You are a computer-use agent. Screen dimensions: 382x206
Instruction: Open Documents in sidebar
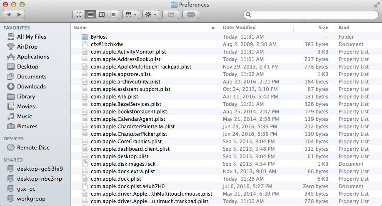pyautogui.click(x=32, y=76)
